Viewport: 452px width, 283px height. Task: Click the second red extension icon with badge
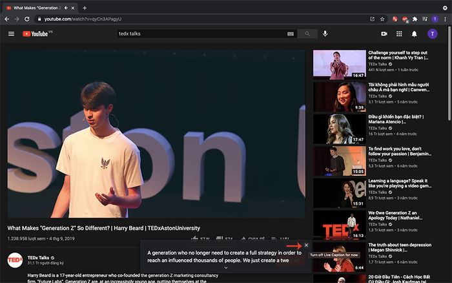click(x=405, y=19)
